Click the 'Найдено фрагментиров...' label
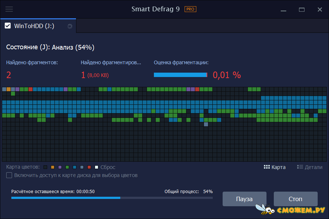This screenshot has height=219, width=329. click(111, 62)
